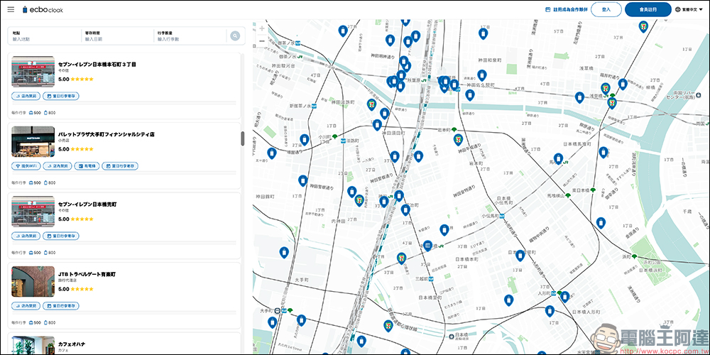
Task: Open the hamburger menu
Action: (x=11, y=9)
